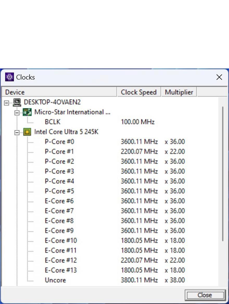229x304 pixels.
Task: Collapse the DESKTOP-4OVAEN2 tree node
Action: [7, 103]
